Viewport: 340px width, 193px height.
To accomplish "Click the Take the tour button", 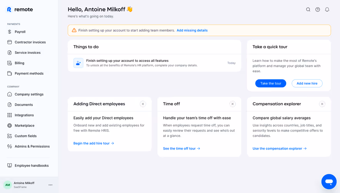I will pos(270,83).
